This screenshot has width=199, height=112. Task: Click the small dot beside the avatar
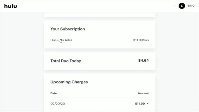[x=174, y=6]
